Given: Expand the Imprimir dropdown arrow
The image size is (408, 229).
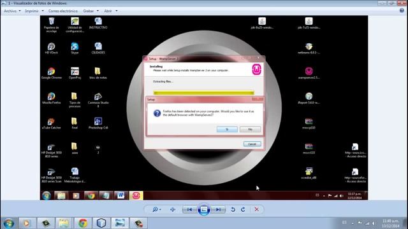Looking at the screenshot, I should click(x=43, y=11).
